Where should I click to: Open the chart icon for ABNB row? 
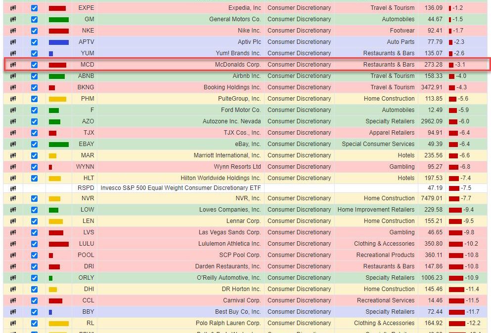click(13, 76)
